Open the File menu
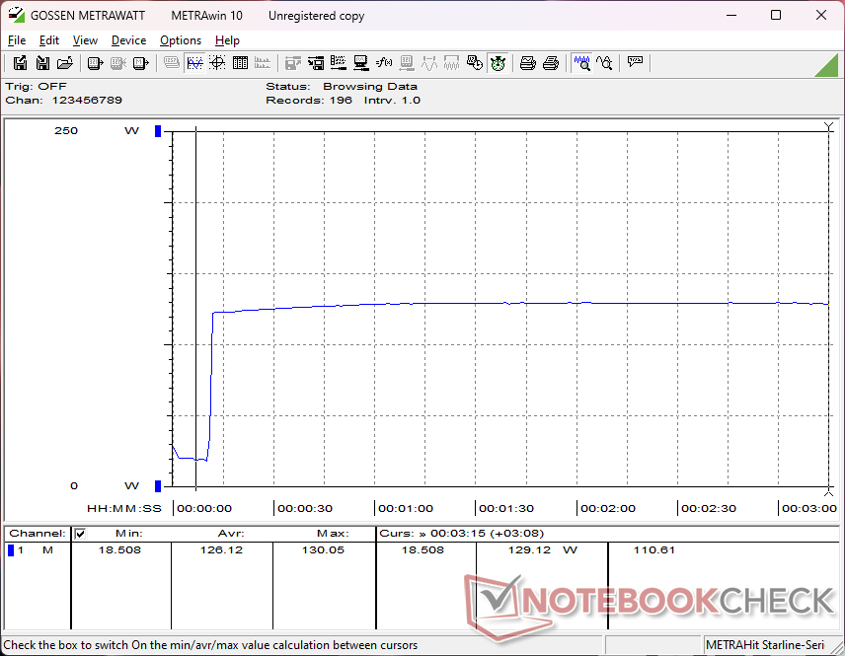 (17, 40)
